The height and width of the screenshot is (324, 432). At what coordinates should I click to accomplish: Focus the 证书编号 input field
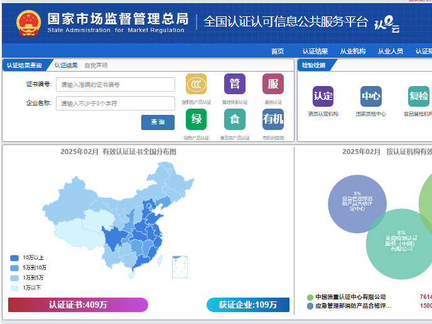116,84
